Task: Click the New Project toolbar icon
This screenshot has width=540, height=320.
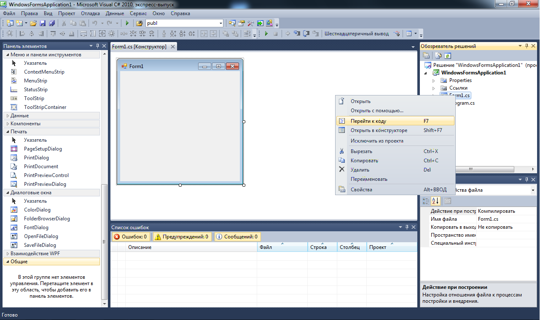Action: pos(10,23)
